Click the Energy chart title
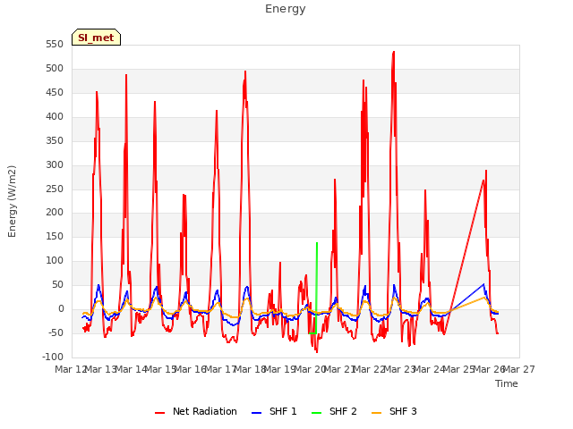This screenshot has width=573, height=429. [285, 9]
